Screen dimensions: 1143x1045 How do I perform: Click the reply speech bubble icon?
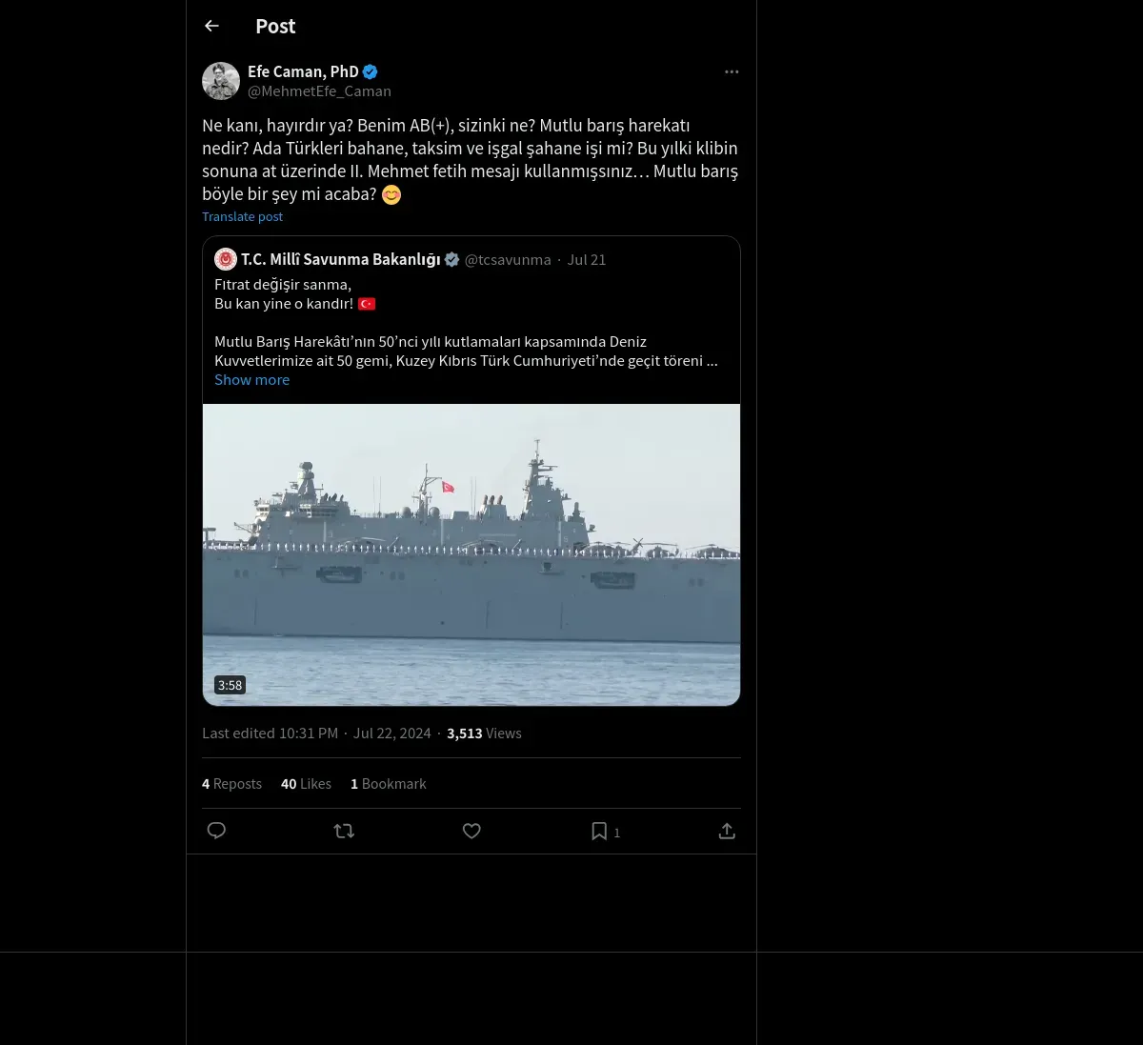[x=216, y=831]
